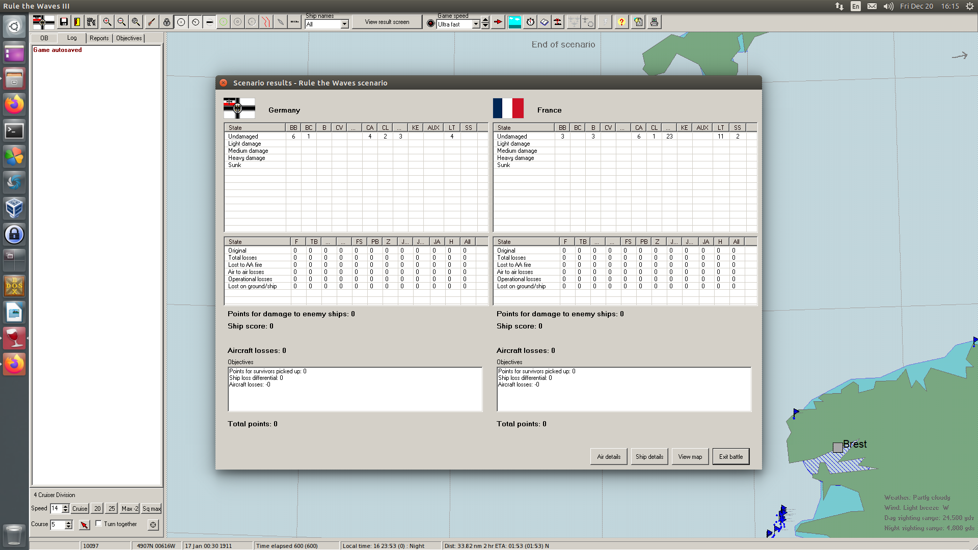Set speed to Cruise
Image resolution: width=978 pixels, height=550 pixels.
pyautogui.click(x=80, y=508)
